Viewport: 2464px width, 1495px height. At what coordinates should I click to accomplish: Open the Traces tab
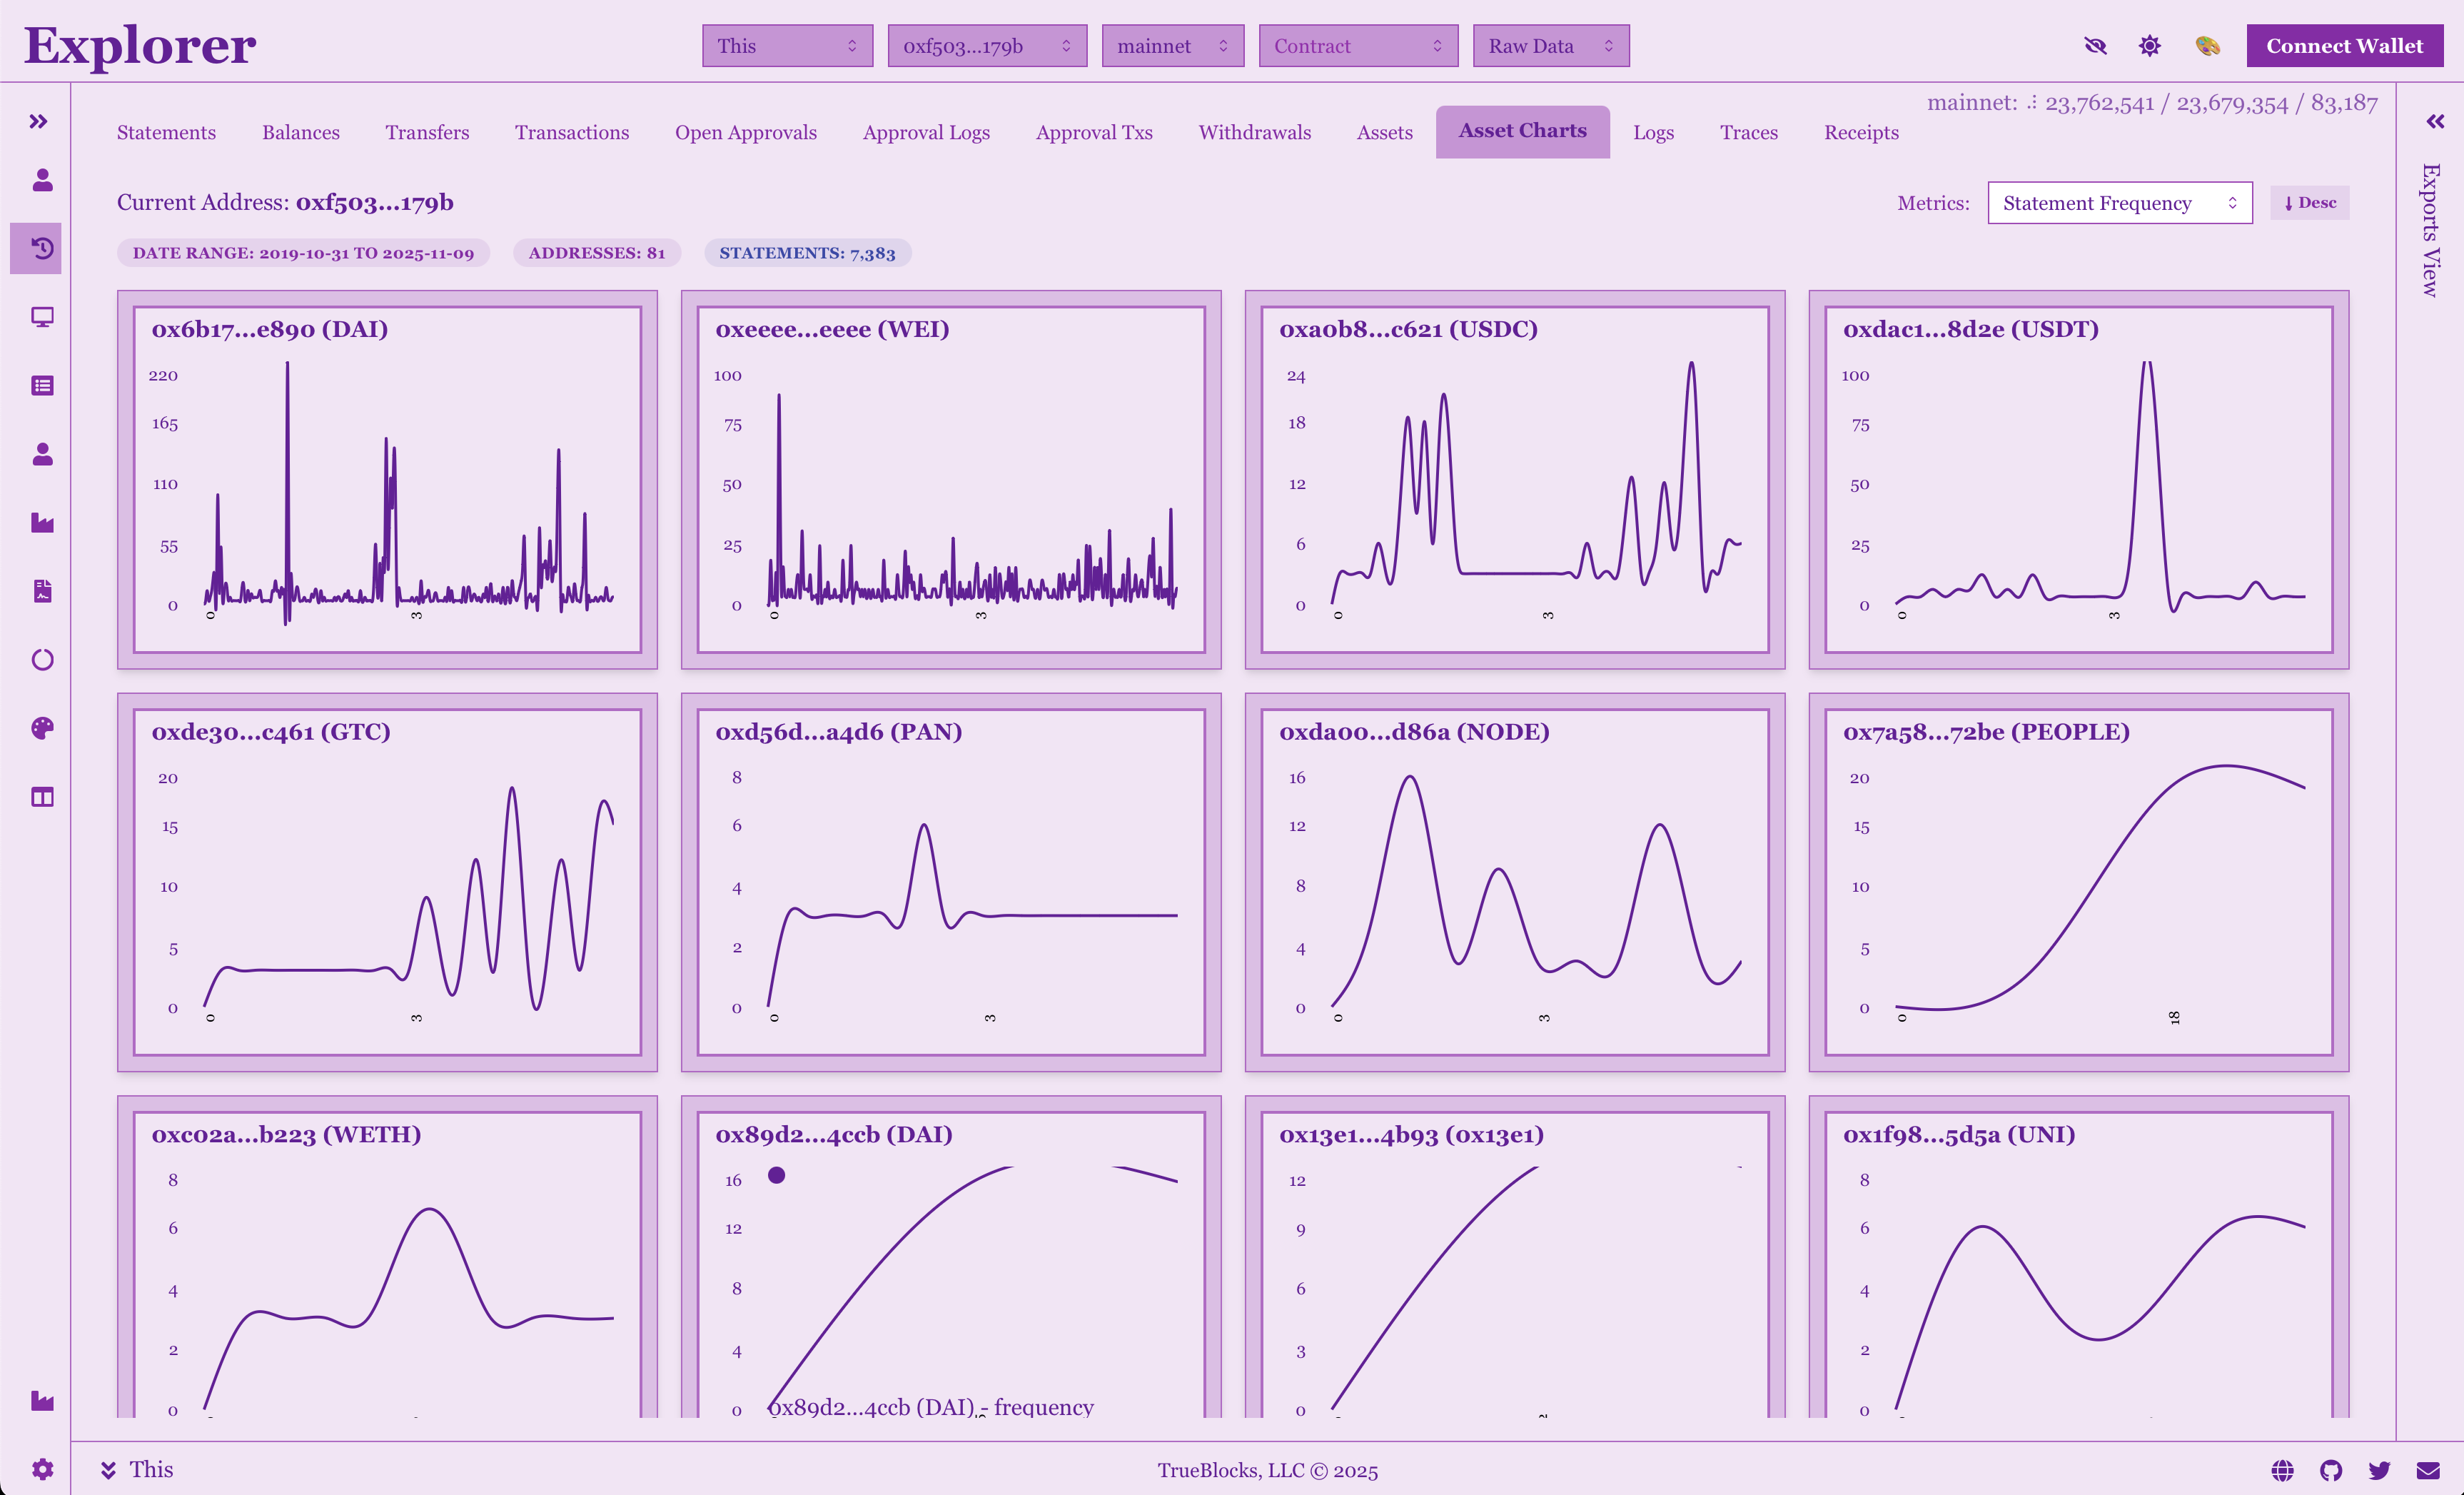1749,132
